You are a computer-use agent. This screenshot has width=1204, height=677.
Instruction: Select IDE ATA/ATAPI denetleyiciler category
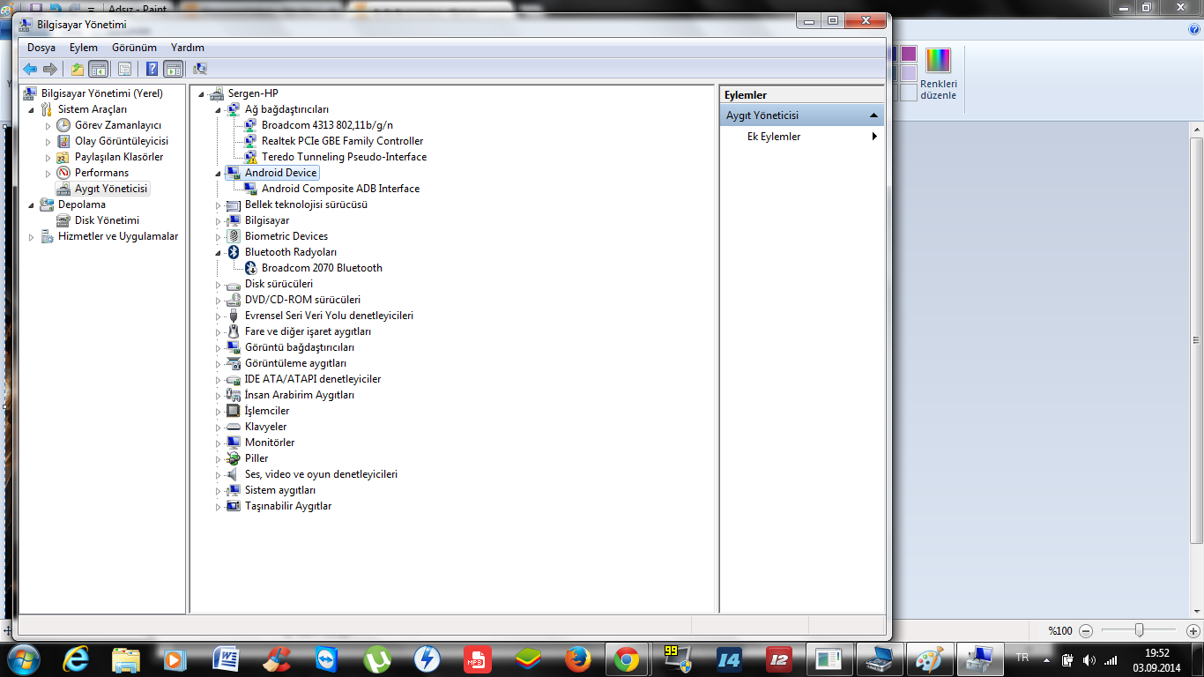click(313, 379)
